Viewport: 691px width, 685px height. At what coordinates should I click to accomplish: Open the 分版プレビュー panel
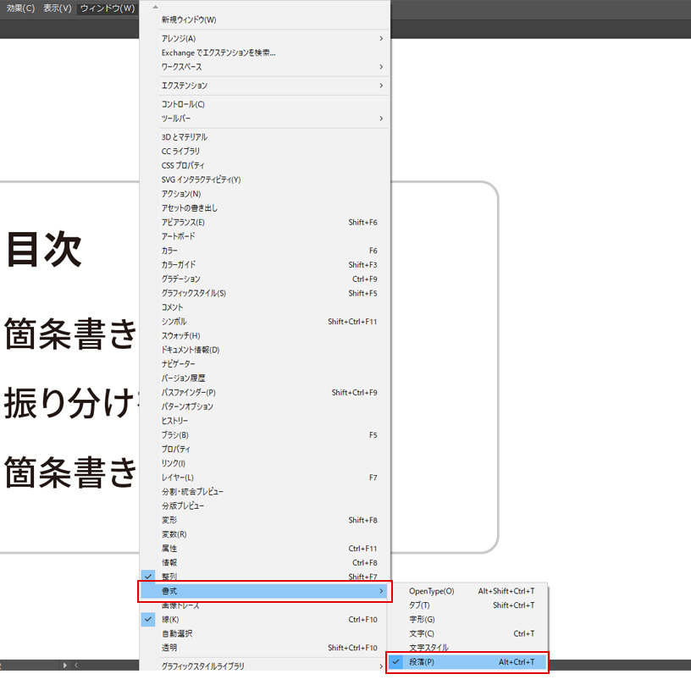click(264, 505)
